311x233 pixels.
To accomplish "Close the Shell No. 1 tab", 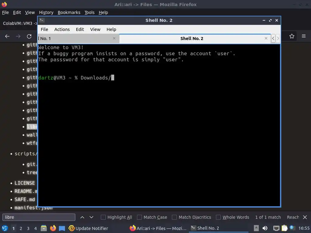I will 114,38.
